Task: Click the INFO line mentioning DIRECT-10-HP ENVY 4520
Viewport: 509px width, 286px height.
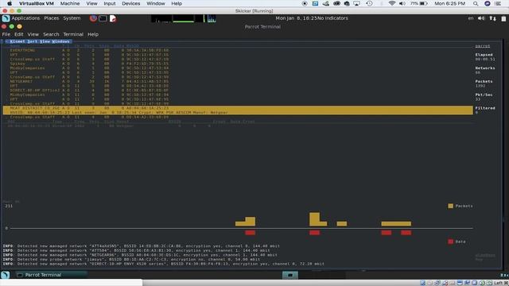Action: [x=164, y=264]
